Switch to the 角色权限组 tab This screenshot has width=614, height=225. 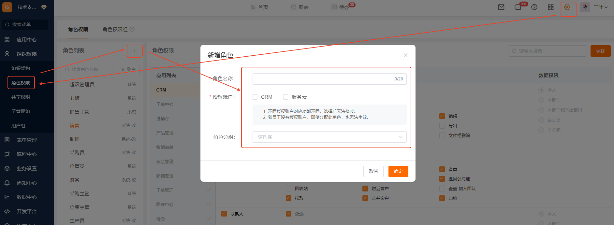tap(115, 29)
